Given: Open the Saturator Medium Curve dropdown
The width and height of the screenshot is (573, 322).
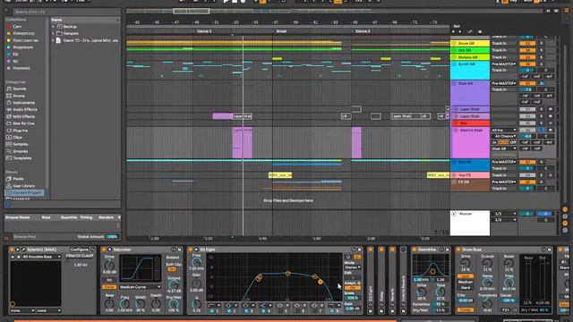Looking at the screenshot, I should [140, 287].
